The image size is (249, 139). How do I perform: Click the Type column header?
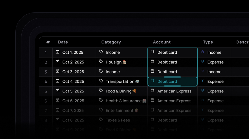click(208, 42)
